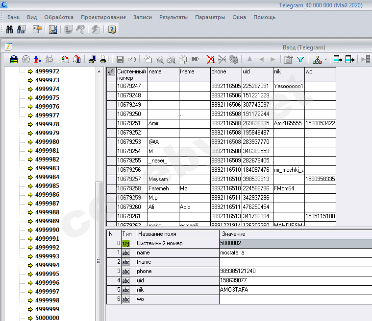Click the new record icon
This screenshot has width=372, height=321.
[147, 59]
